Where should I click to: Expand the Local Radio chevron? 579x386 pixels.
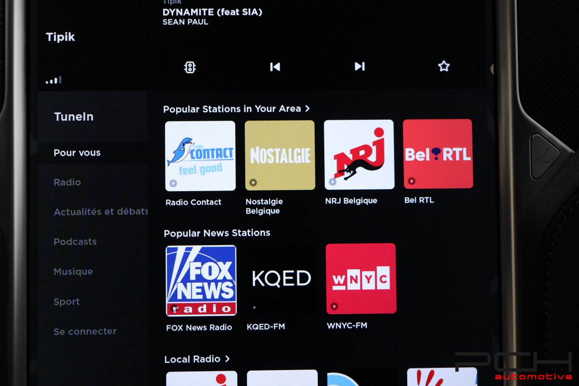tap(227, 359)
